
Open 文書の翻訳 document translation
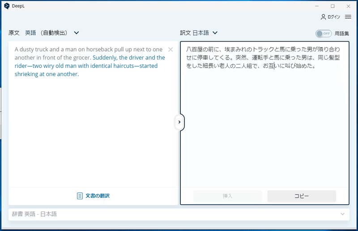(x=93, y=196)
